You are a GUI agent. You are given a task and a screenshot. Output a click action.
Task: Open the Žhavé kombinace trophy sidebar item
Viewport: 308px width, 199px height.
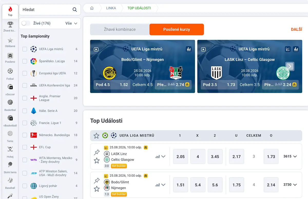click(x=10, y=27)
